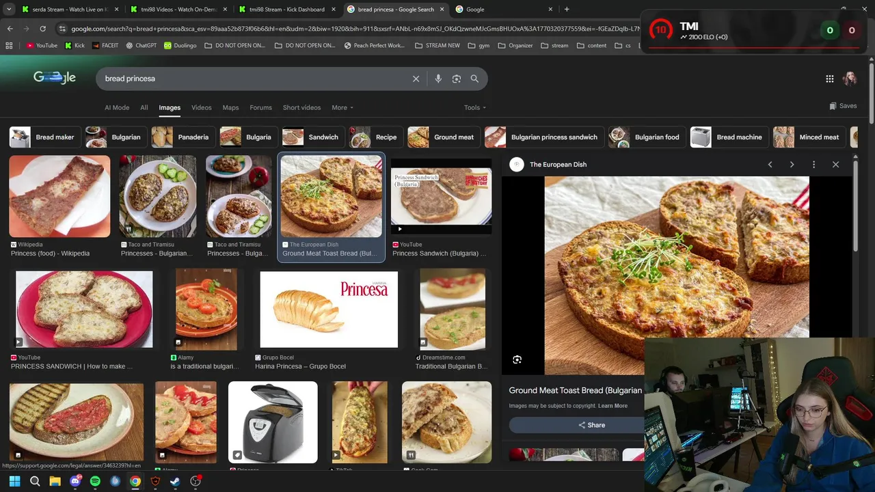
Task: Open the three-dot options in preview panel
Action: pyautogui.click(x=813, y=165)
